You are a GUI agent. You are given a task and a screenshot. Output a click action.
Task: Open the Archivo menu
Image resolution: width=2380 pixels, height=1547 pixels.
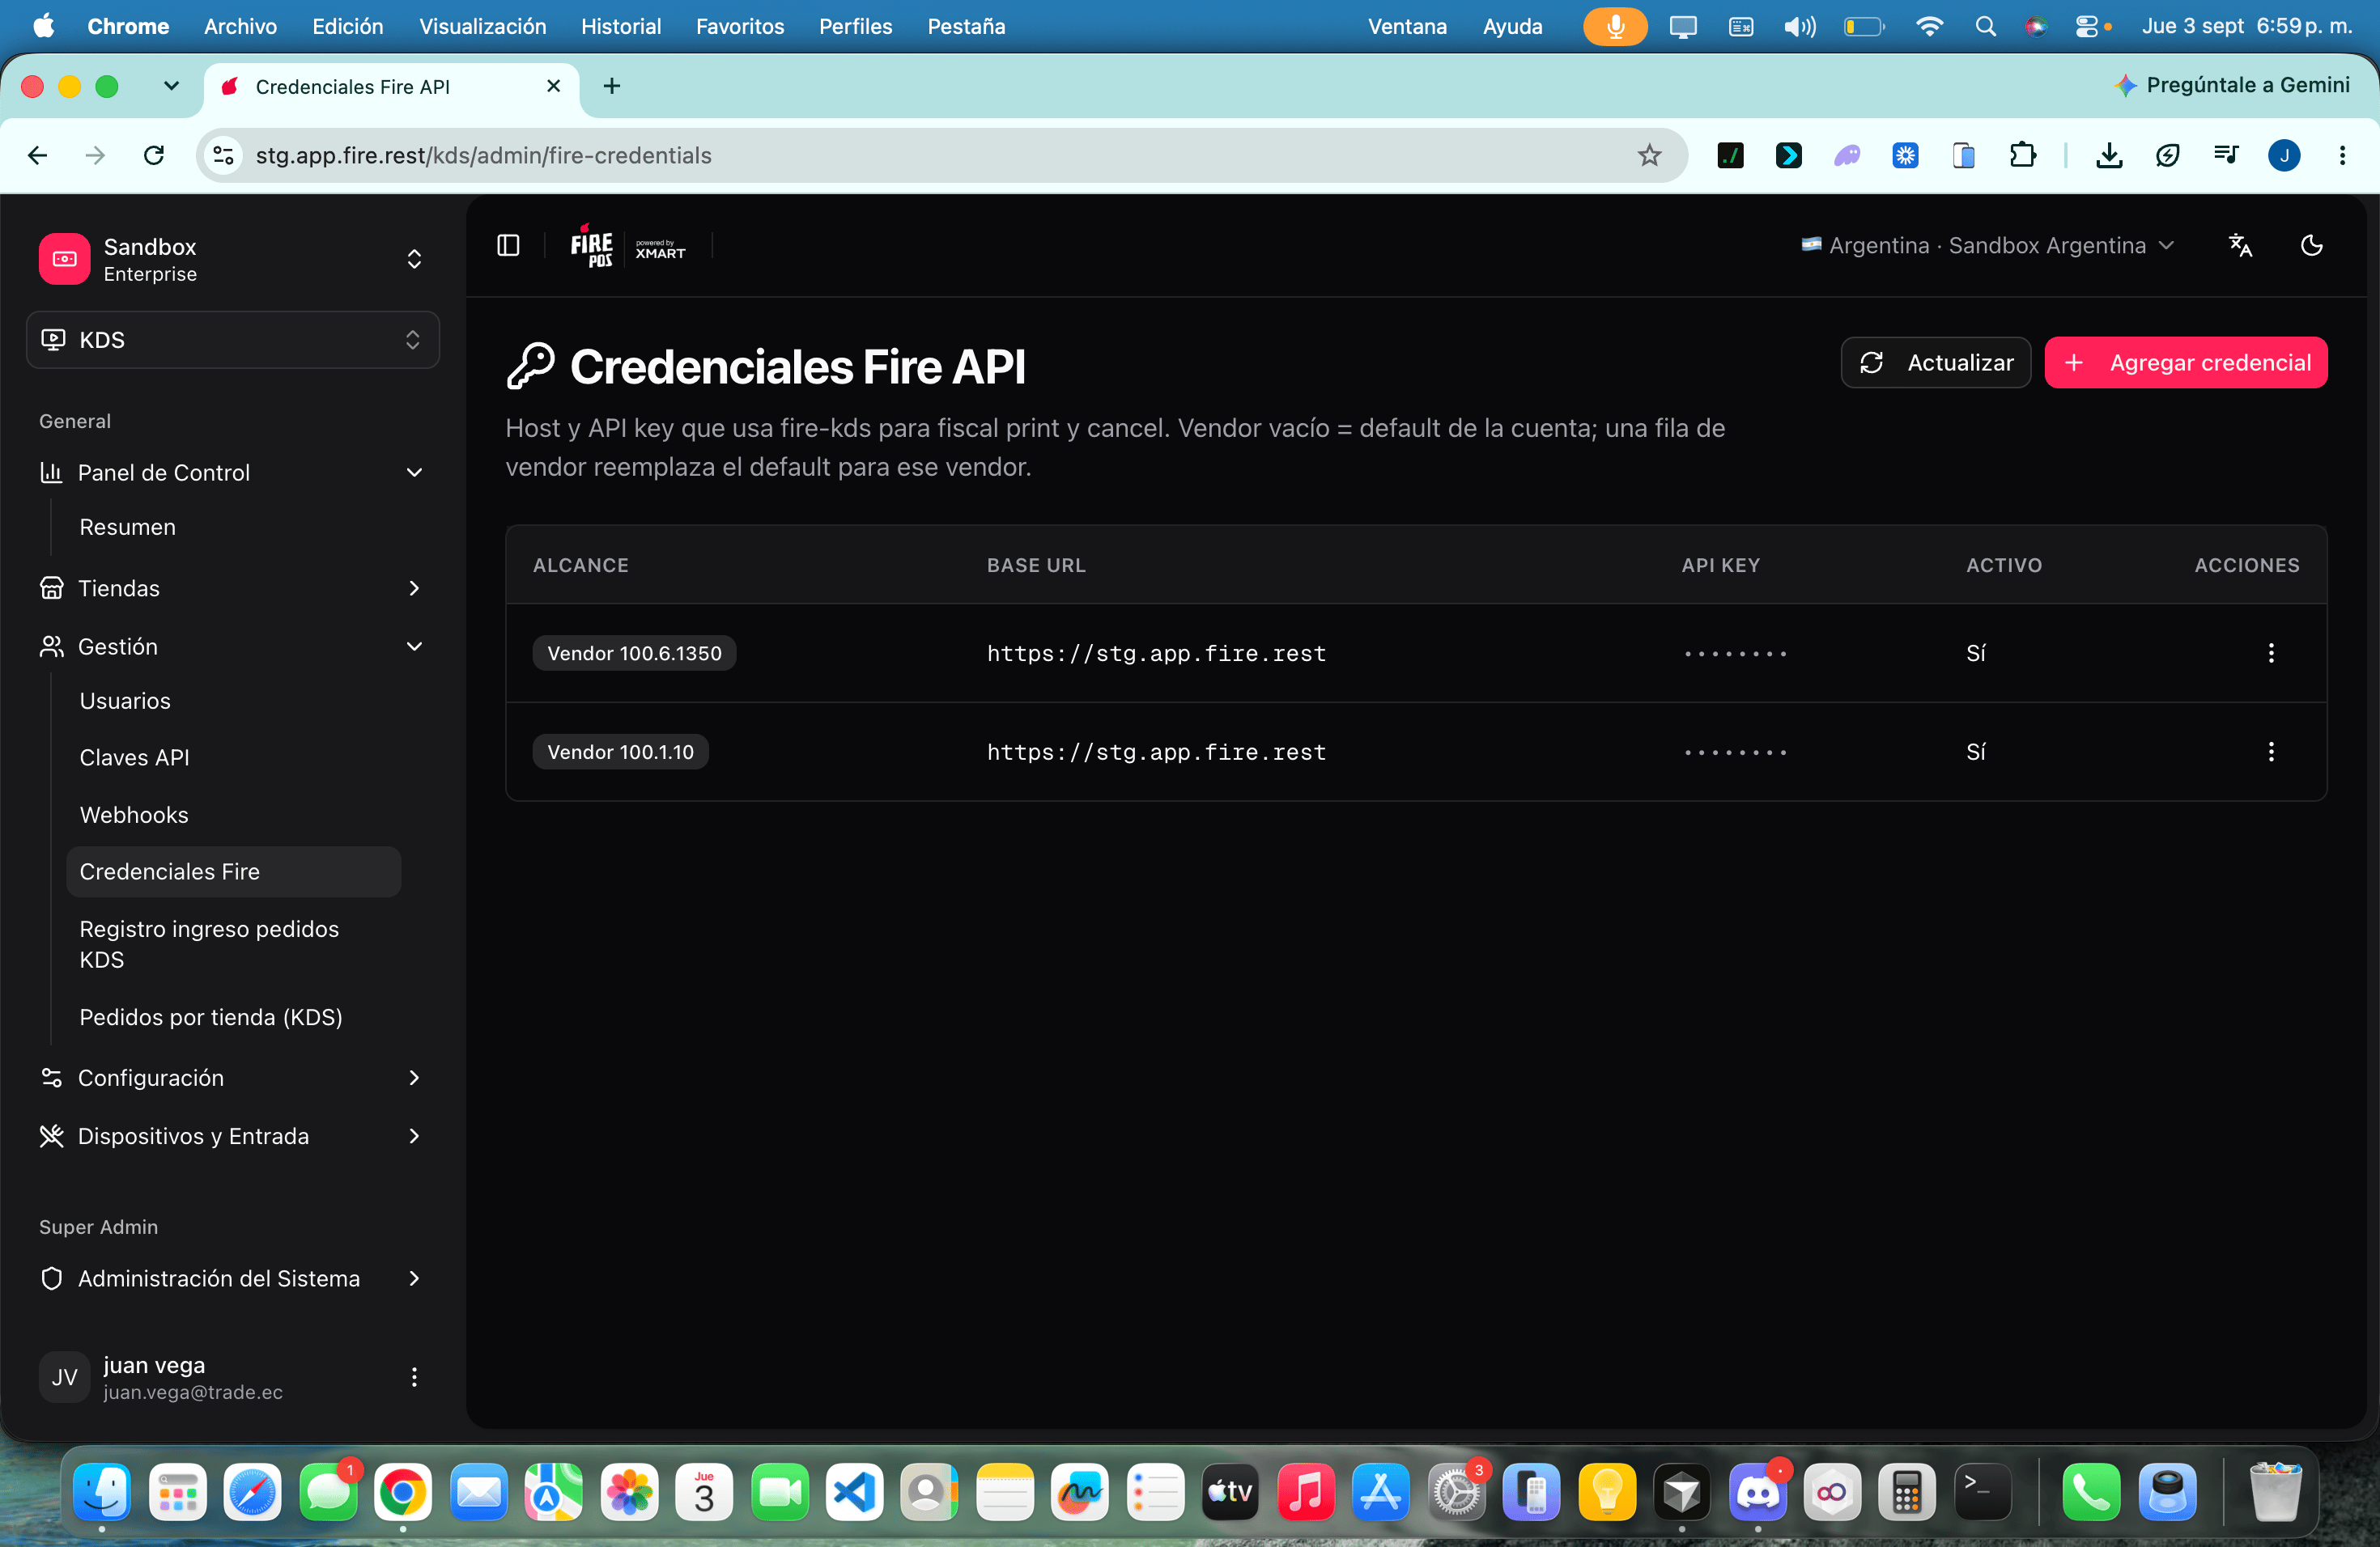point(240,26)
